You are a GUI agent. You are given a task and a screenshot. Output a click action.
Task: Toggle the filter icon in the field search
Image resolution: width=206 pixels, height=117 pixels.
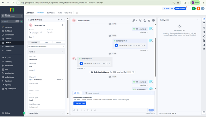pos(63,46)
